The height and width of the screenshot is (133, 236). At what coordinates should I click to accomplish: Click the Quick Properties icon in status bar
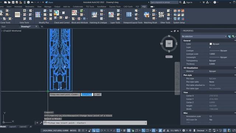[x=210, y=130]
